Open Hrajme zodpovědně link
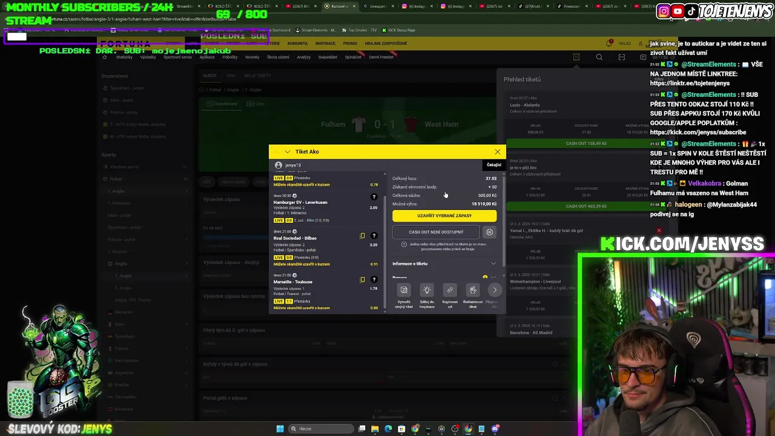The image size is (775, 436). pos(386,43)
